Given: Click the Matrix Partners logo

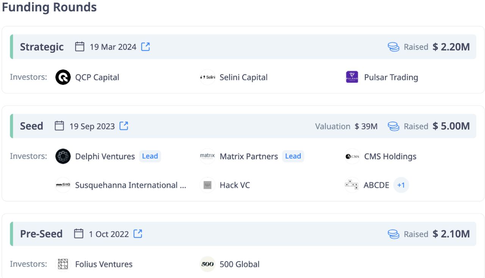Looking at the screenshot, I should pos(207,156).
